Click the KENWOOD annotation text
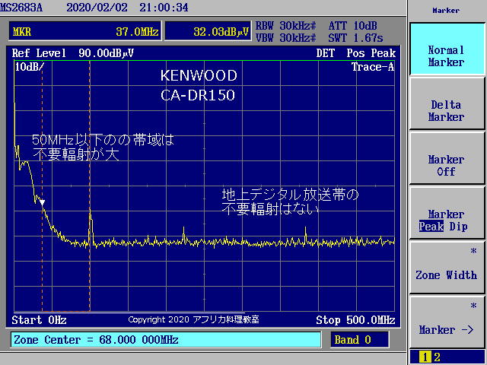 pos(199,76)
